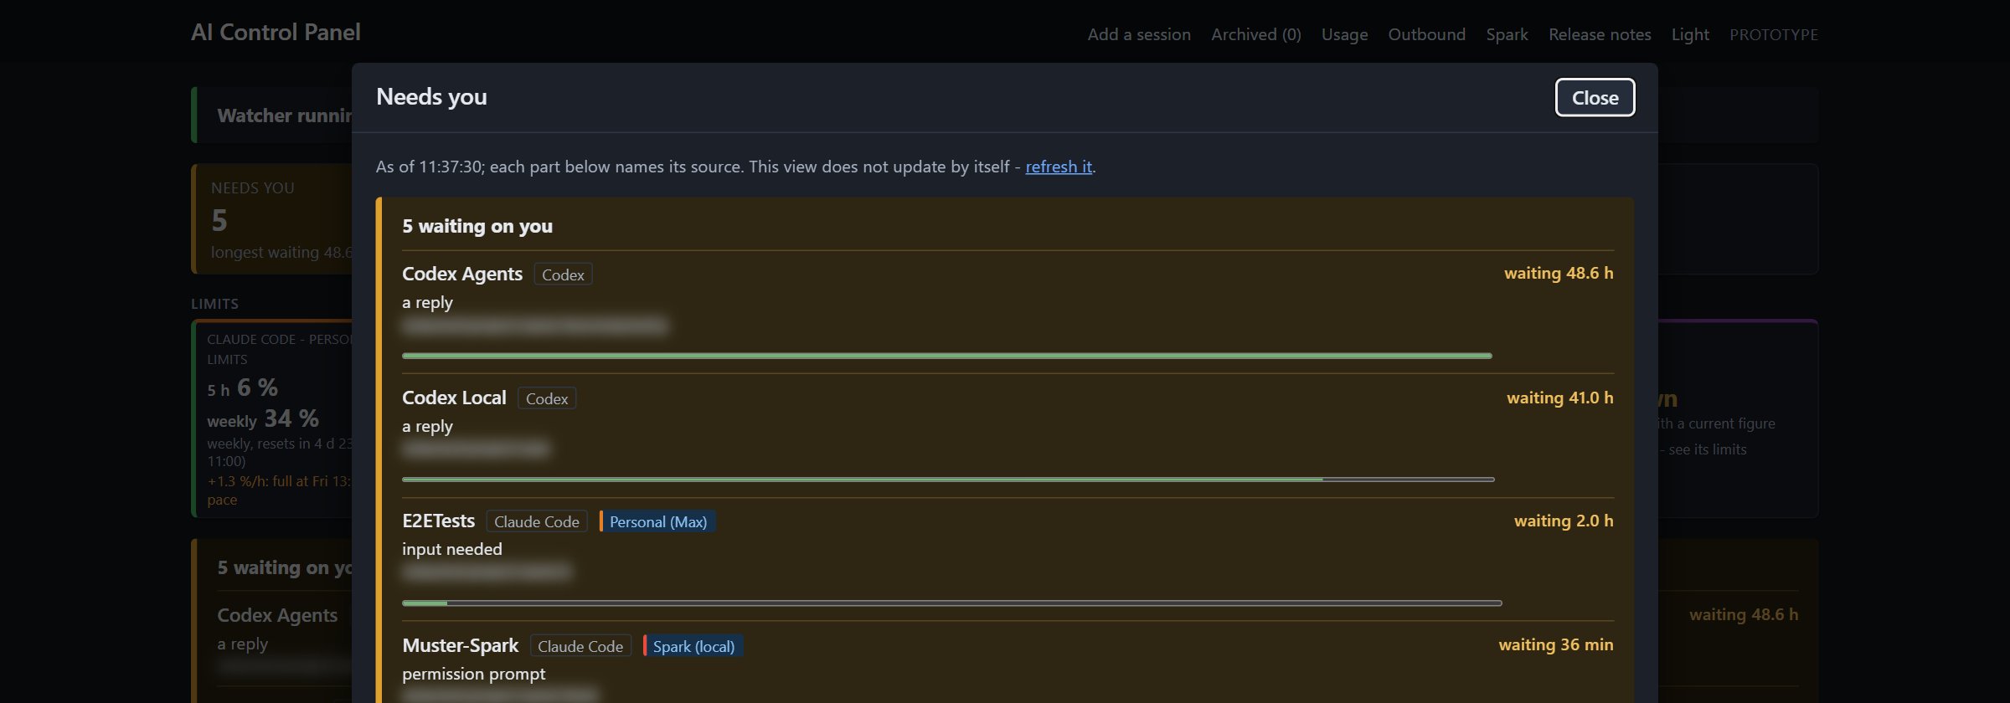Select the E2ETests session name
Screen dimensions: 2010x703
pyautogui.click(x=438, y=521)
